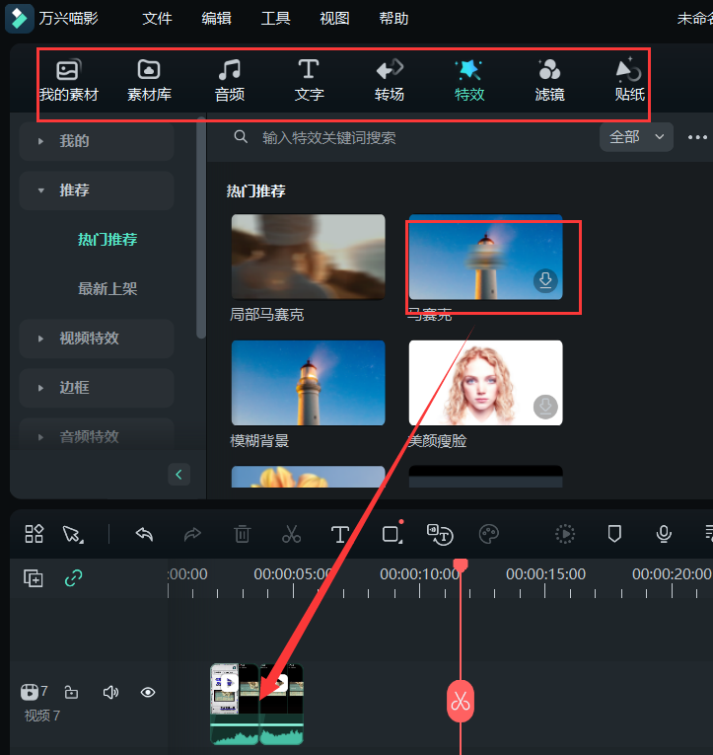Collapse the sidebar with the chevron button
The height and width of the screenshot is (755, 713).
click(178, 475)
